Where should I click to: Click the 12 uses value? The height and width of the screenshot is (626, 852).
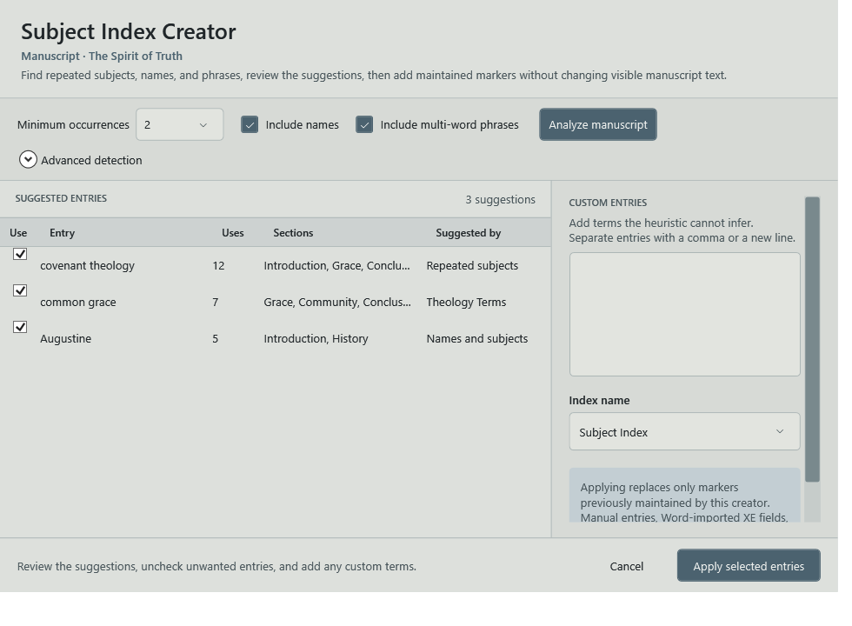tap(218, 266)
